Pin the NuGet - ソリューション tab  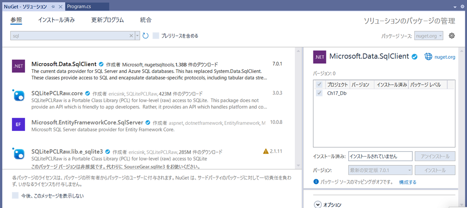pyautogui.click(x=52, y=6)
